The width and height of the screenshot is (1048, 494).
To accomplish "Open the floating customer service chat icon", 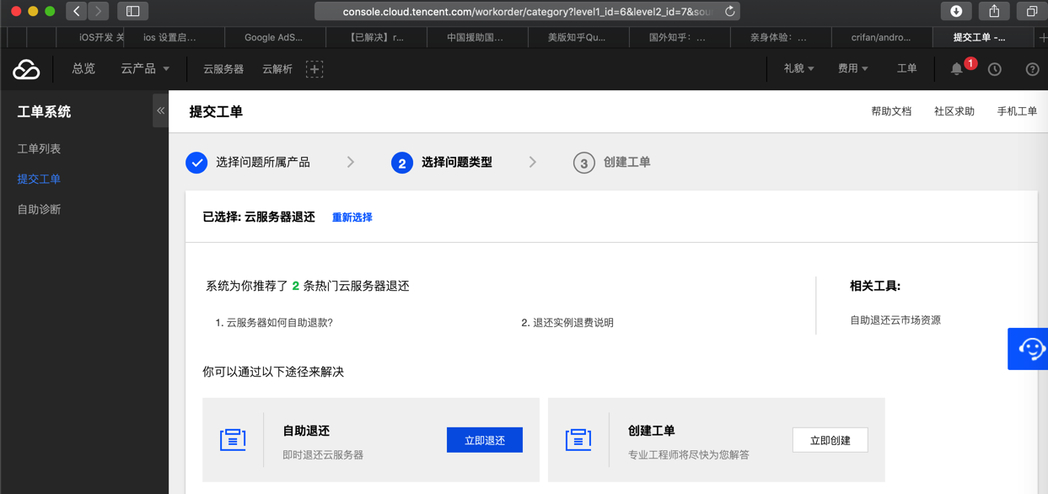I will coord(1029,349).
